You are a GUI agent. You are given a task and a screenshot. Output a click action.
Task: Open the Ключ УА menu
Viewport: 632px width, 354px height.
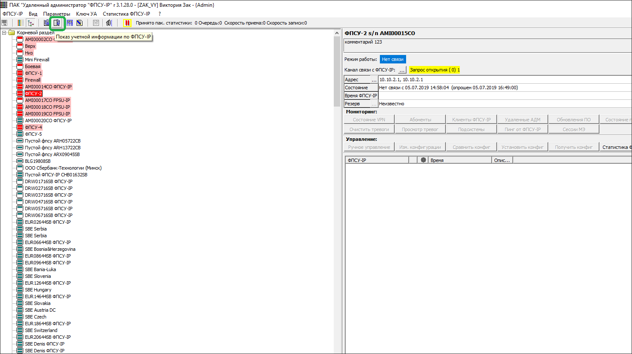pyautogui.click(x=86, y=14)
